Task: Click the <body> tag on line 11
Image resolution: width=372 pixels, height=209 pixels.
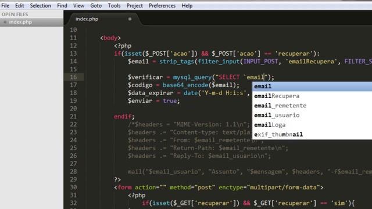Action: [x=110, y=38]
